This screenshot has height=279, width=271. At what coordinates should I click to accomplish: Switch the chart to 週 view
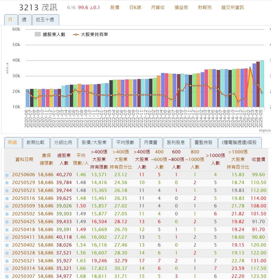coord(24,20)
